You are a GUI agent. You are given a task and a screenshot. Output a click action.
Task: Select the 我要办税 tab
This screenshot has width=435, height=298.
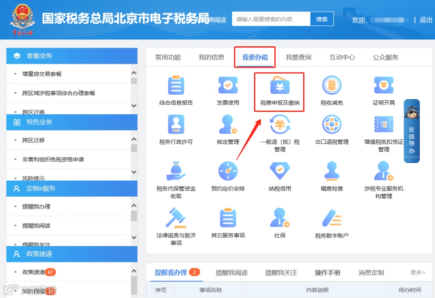tap(255, 58)
